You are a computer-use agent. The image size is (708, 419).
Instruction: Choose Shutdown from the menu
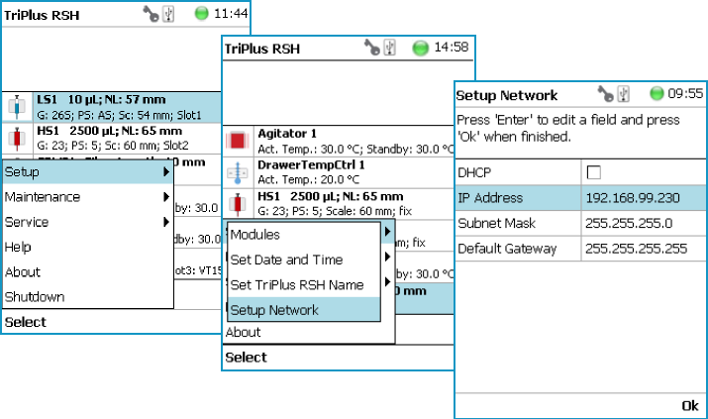[88, 296]
